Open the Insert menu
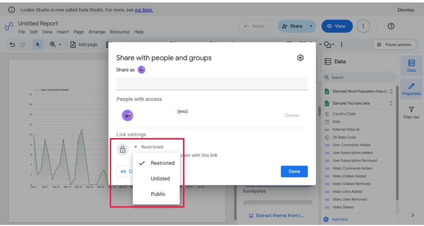This screenshot has height=226, width=424. tap(63, 32)
